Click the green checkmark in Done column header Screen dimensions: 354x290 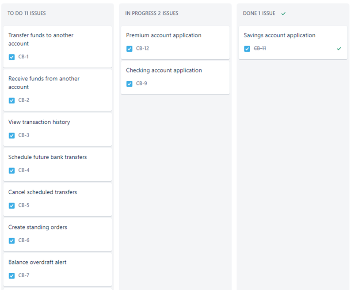click(x=283, y=13)
